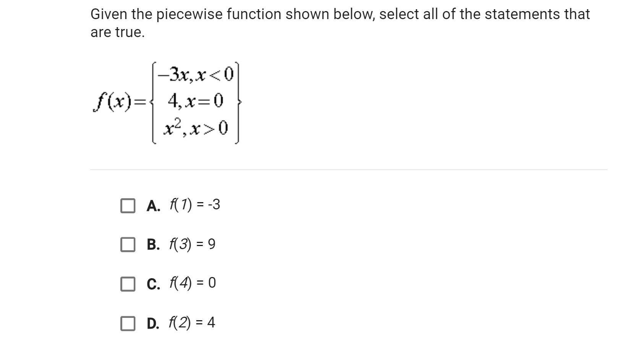Viewport: 633px width, 345px height.
Task: Select the answer text f(1) = -3
Action: pos(195,205)
